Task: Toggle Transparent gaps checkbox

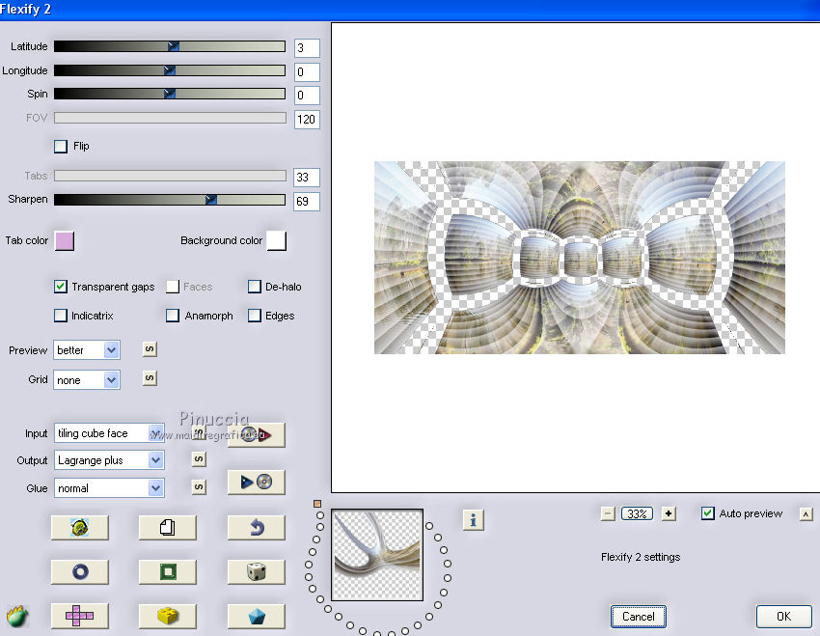Action: tap(61, 286)
